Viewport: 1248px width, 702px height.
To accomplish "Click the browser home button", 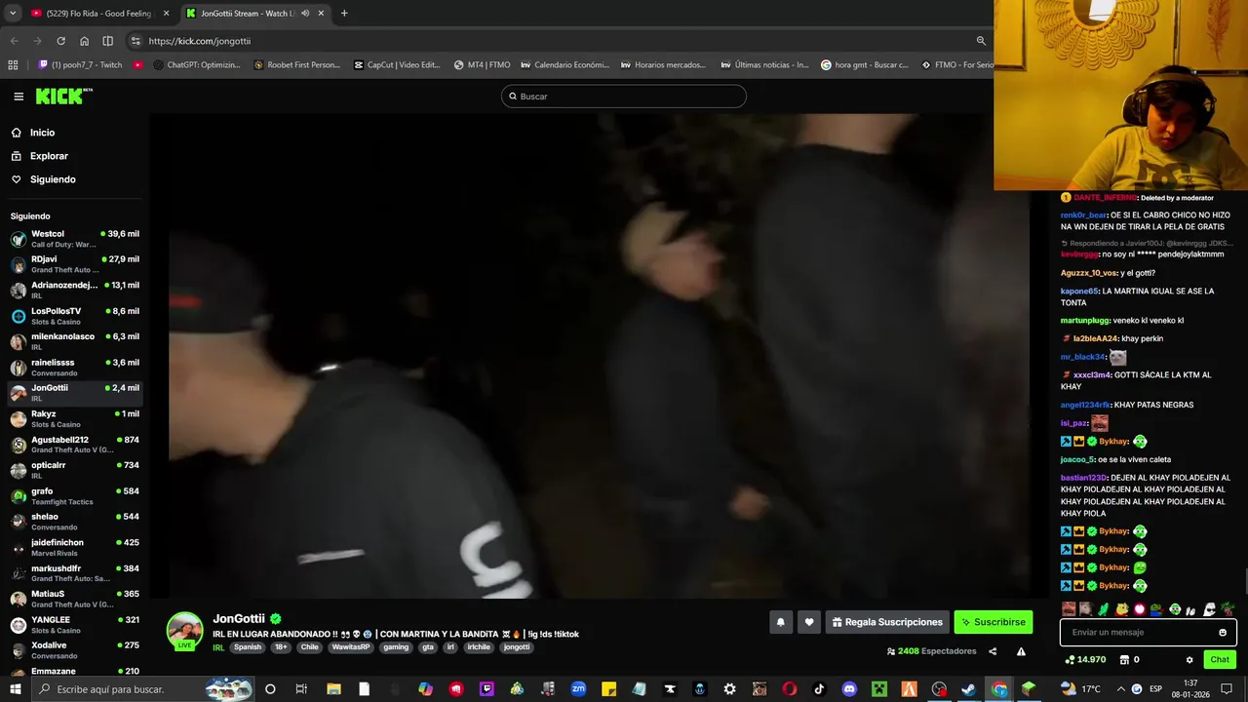I will click(84, 41).
